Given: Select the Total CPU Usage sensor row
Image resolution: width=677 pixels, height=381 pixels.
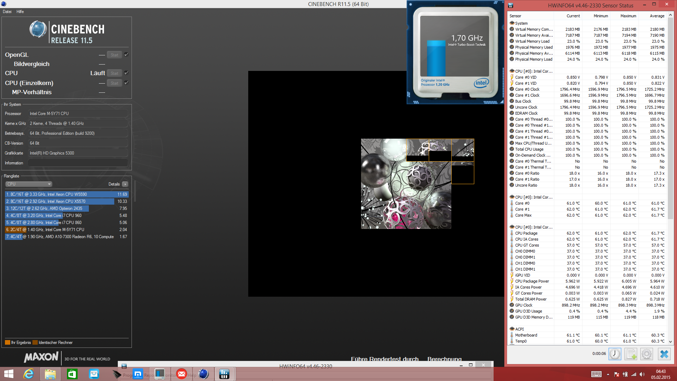Looking at the screenshot, I should (587, 149).
